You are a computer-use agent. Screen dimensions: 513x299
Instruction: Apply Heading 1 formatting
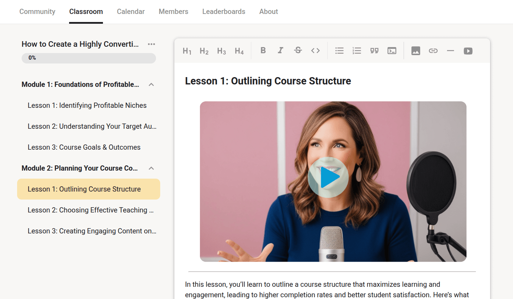187,51
